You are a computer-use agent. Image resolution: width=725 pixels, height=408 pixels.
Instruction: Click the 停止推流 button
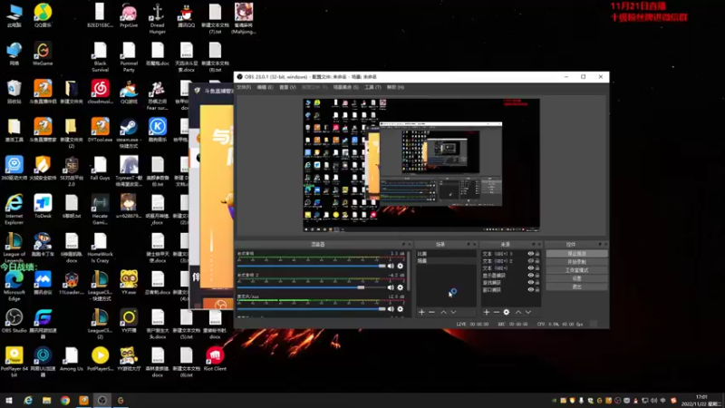pos(576,254)
